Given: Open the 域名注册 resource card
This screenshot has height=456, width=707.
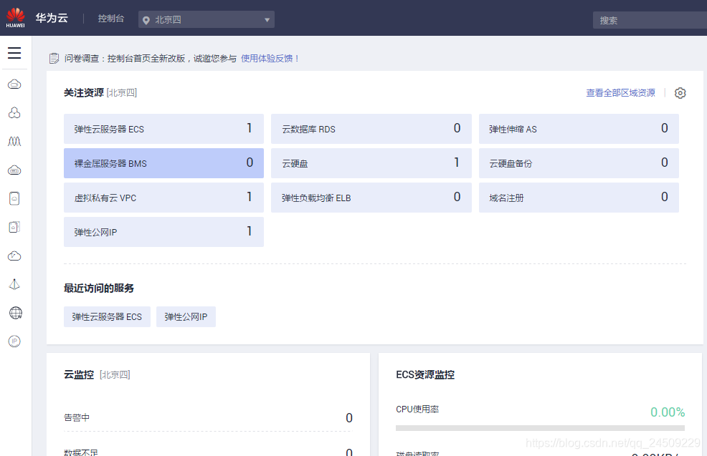Looking at the screenshot, I should [579, 197].
